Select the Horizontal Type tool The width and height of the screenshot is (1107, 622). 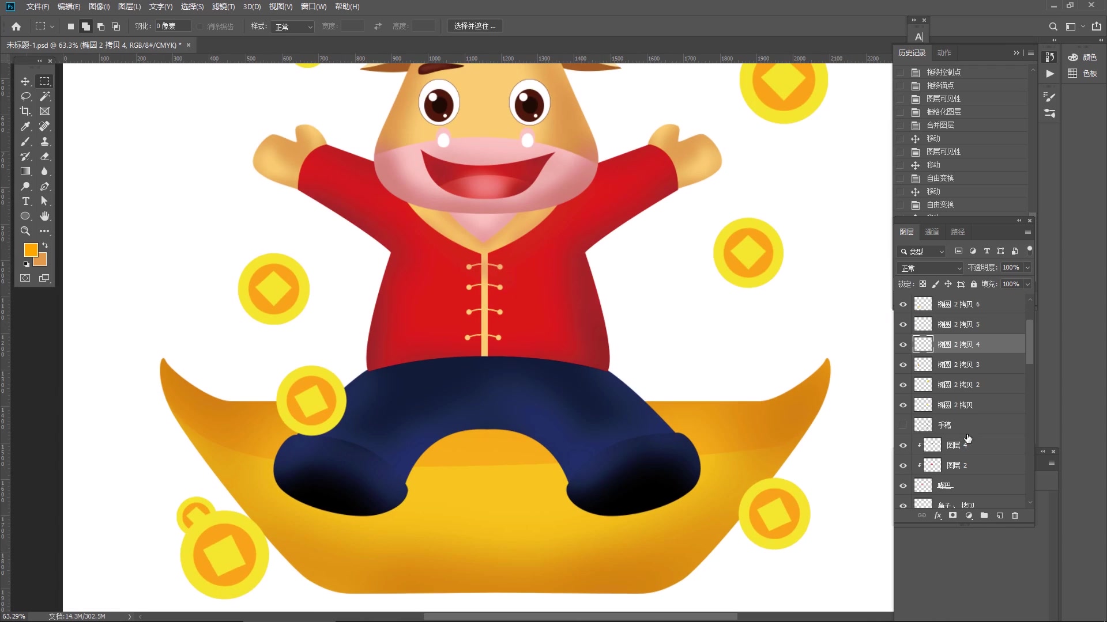tap(25, 201)
